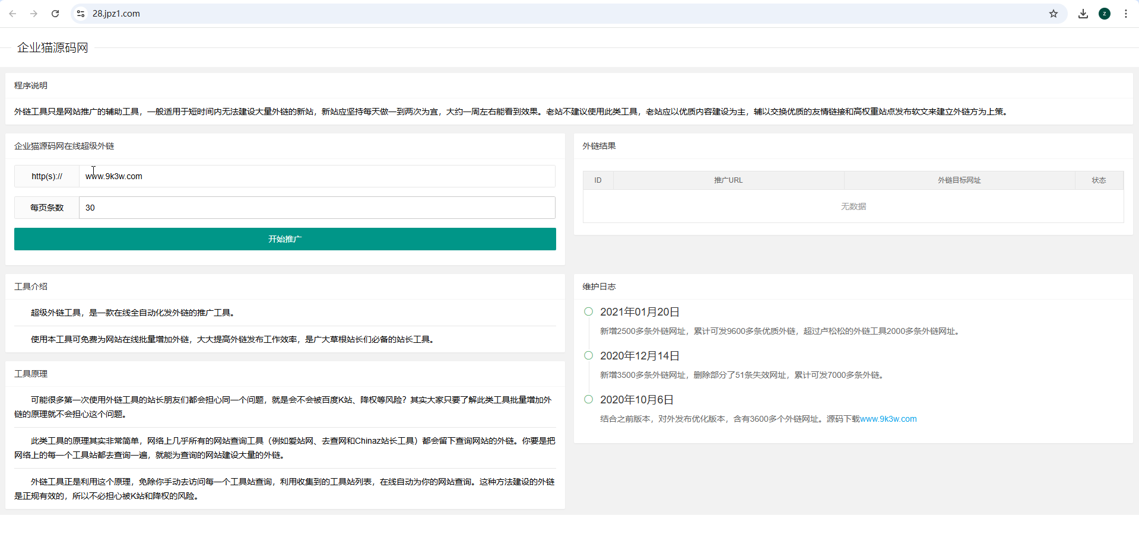Click the 企业猫源码网 site title
This screenshot has width=1139, height=557.
[52, 47]
